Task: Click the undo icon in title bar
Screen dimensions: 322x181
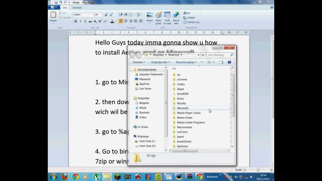Action: (60, 2)
